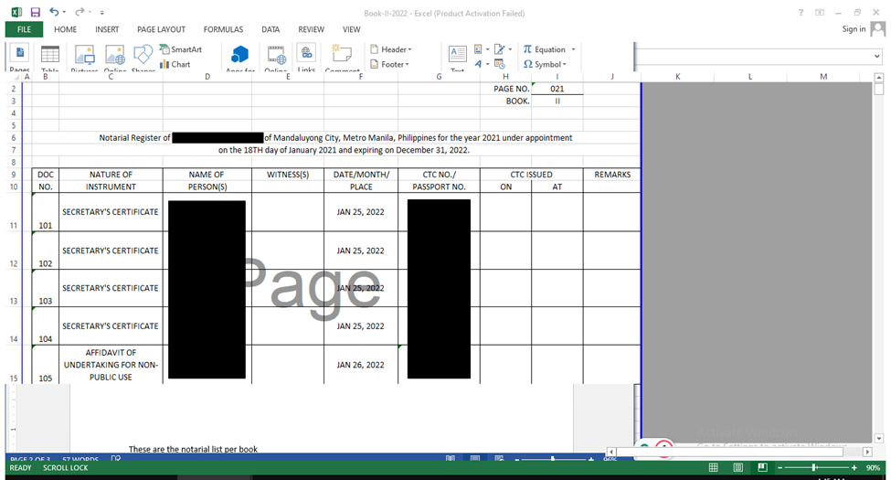Select the page number cell 021
The width and height of the screenshot is (891, 480).
pos(557,89)
